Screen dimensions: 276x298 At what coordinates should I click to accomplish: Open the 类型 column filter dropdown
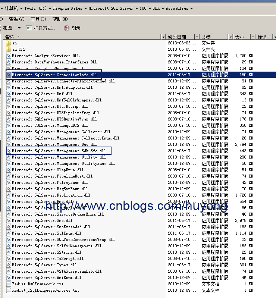point(230,37)
